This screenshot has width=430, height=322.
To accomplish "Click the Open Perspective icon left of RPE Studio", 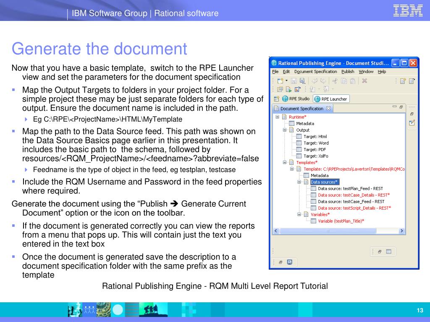I will click(x=276, y=99).
